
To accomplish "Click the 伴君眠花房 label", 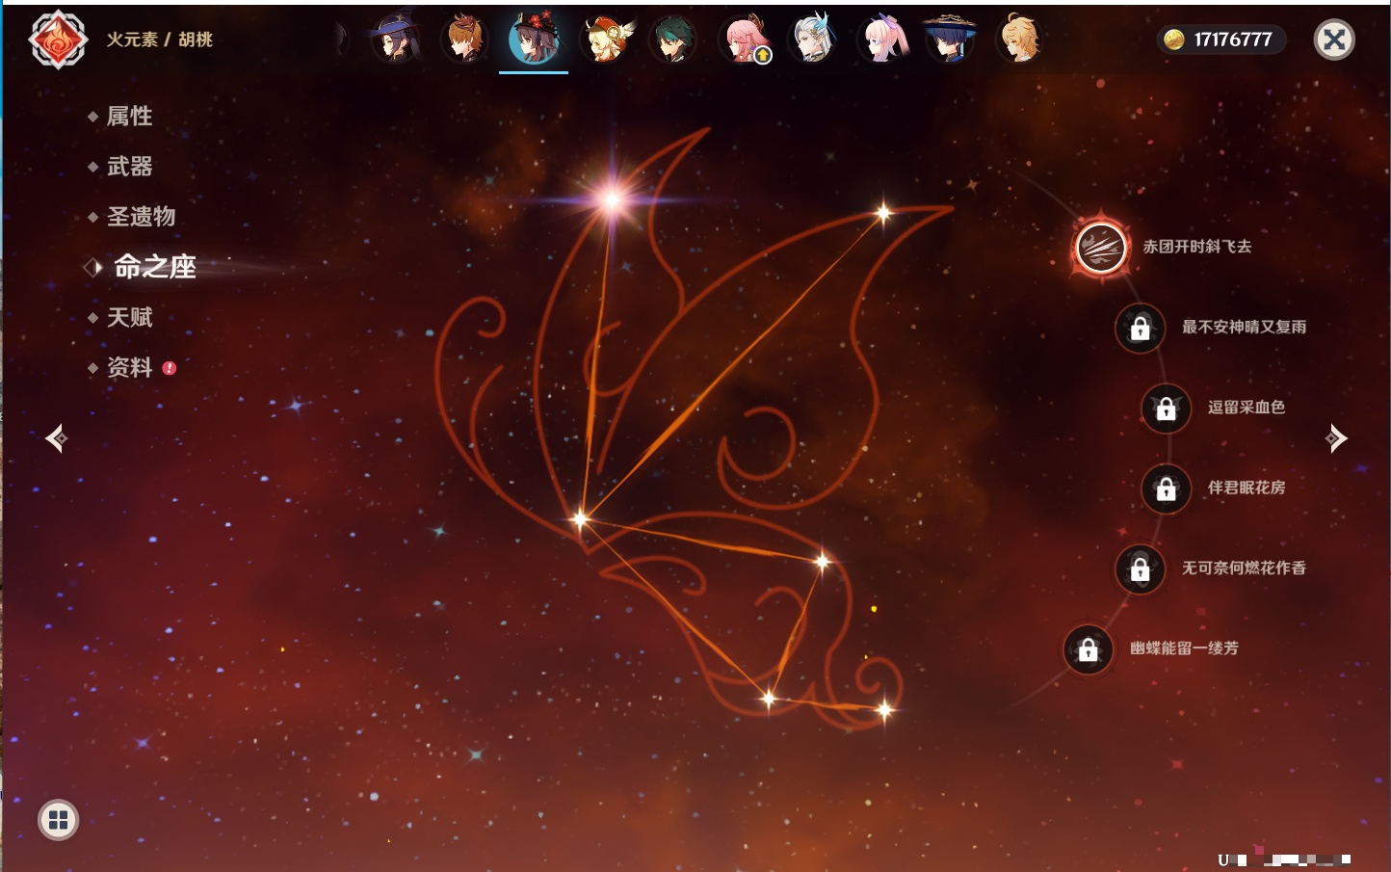I will coord(1247,488).
